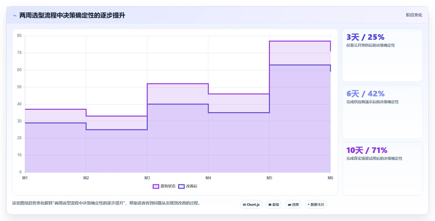This screenshot has width=435, height=221.
Task: Select the 表格 tag chip
Action: 274,205
